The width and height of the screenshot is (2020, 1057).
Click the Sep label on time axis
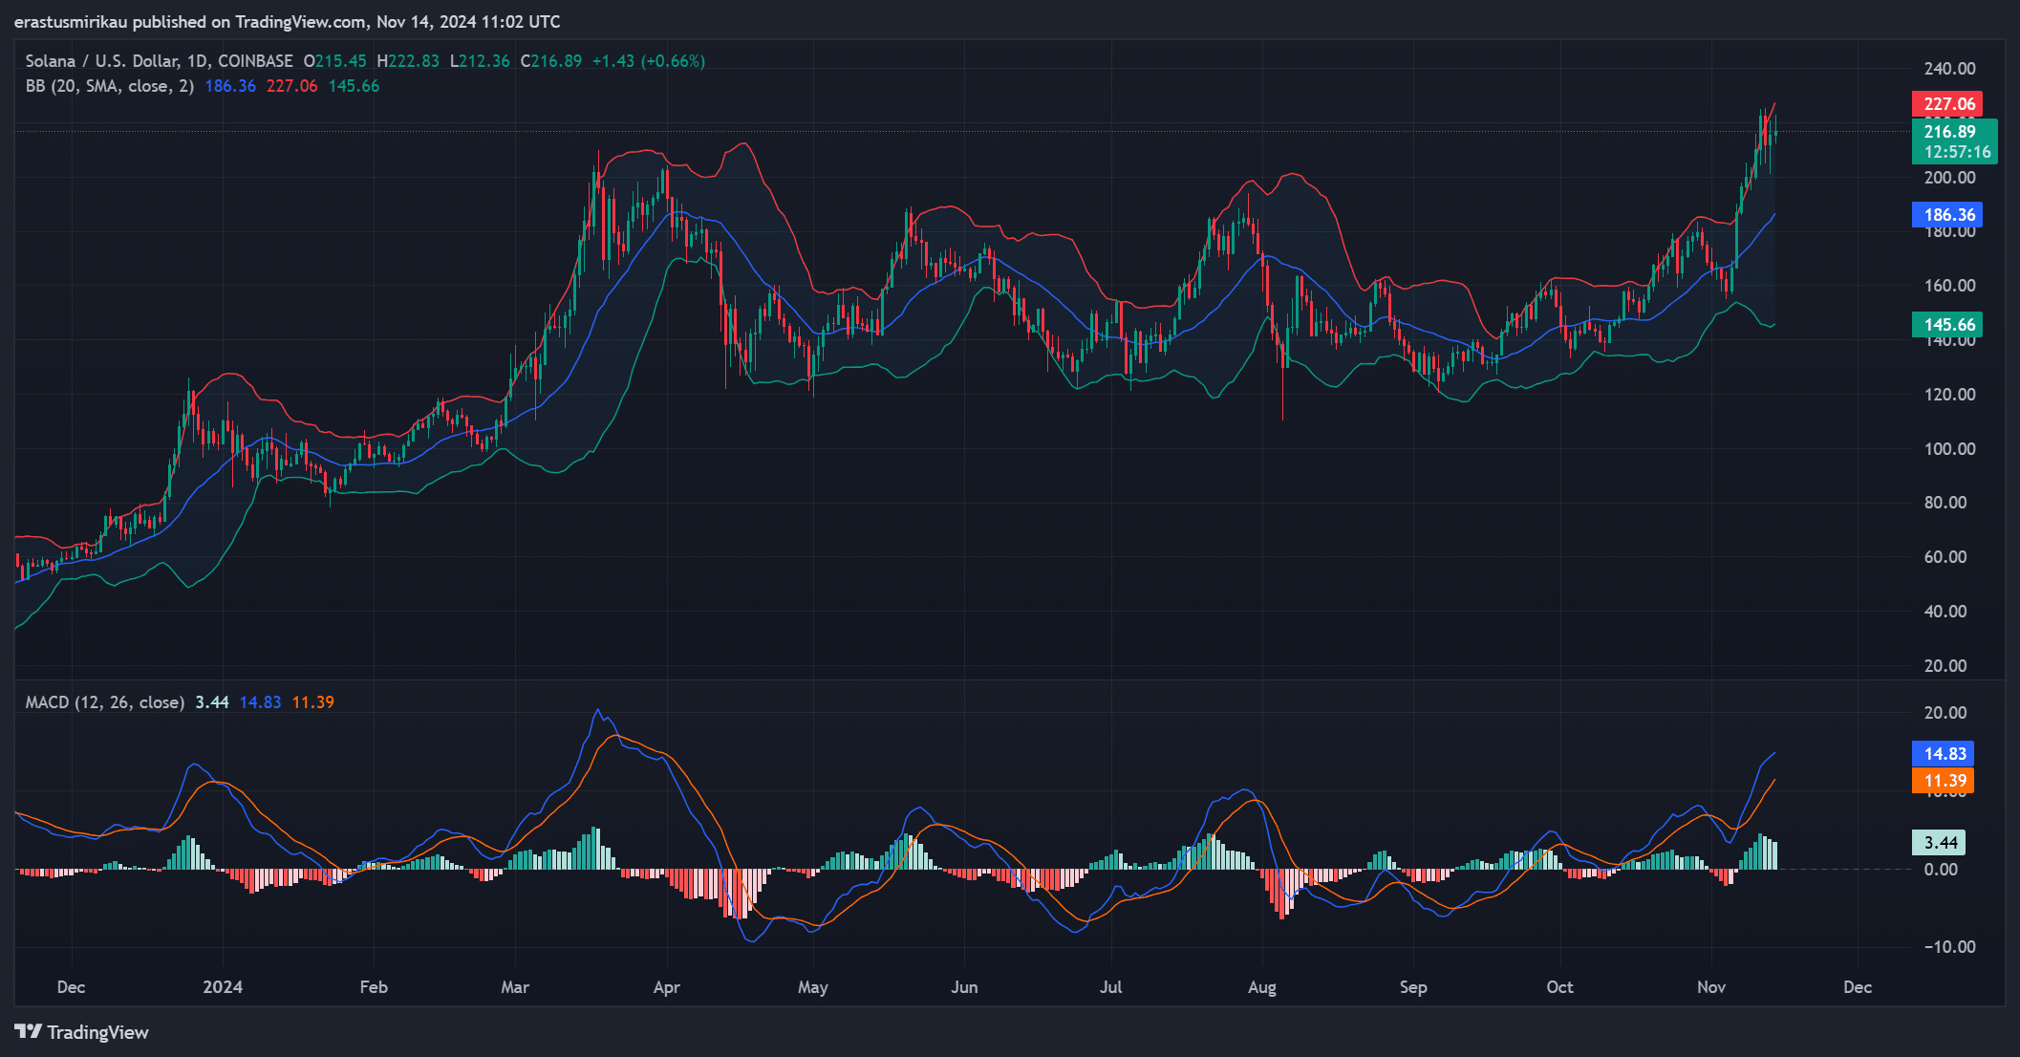coord(1413,987)
